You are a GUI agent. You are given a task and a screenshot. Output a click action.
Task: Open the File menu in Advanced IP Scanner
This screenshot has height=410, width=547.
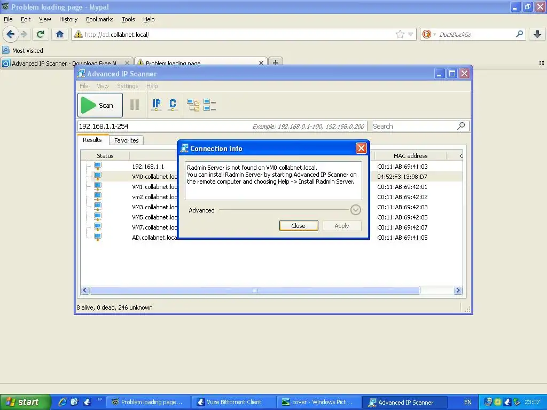[x=84, y=86]
